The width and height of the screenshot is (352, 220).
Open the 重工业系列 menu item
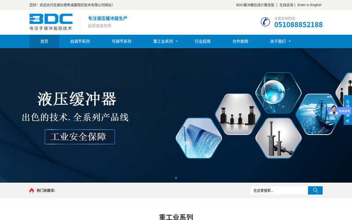tap(163, 41)
